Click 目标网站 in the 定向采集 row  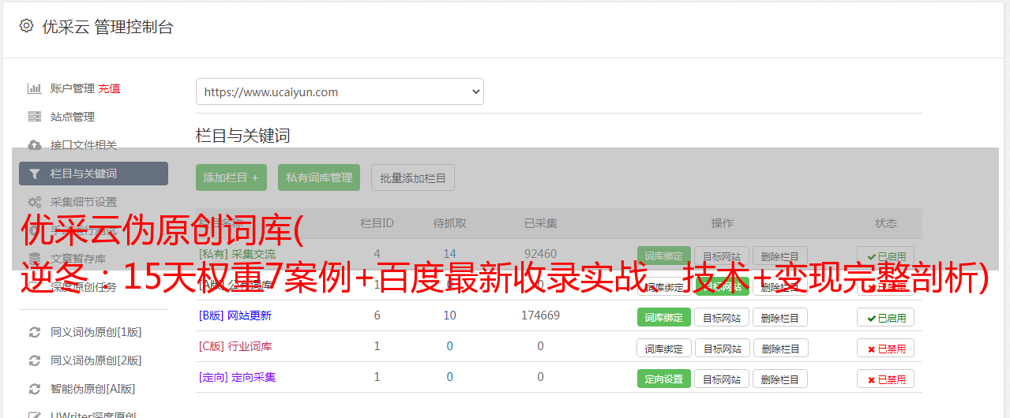tap(722, 379)
